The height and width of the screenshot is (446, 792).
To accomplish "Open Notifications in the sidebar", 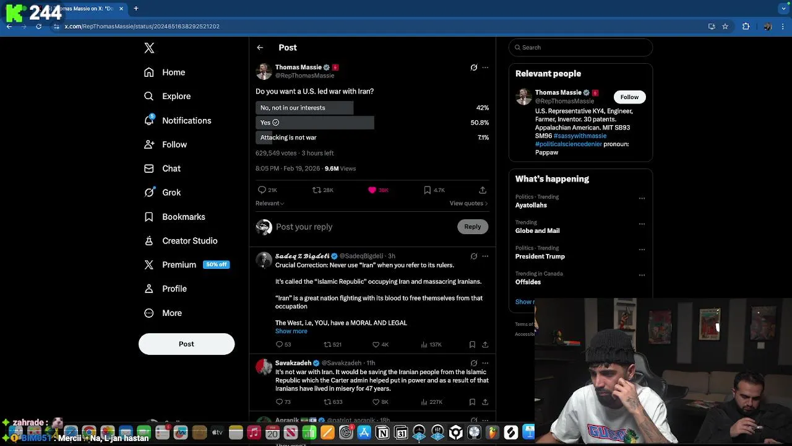I will 178,121.
